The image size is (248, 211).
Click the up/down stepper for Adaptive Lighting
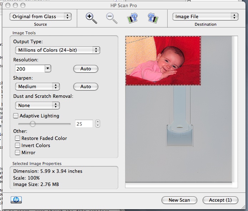[x=98, y=124]
